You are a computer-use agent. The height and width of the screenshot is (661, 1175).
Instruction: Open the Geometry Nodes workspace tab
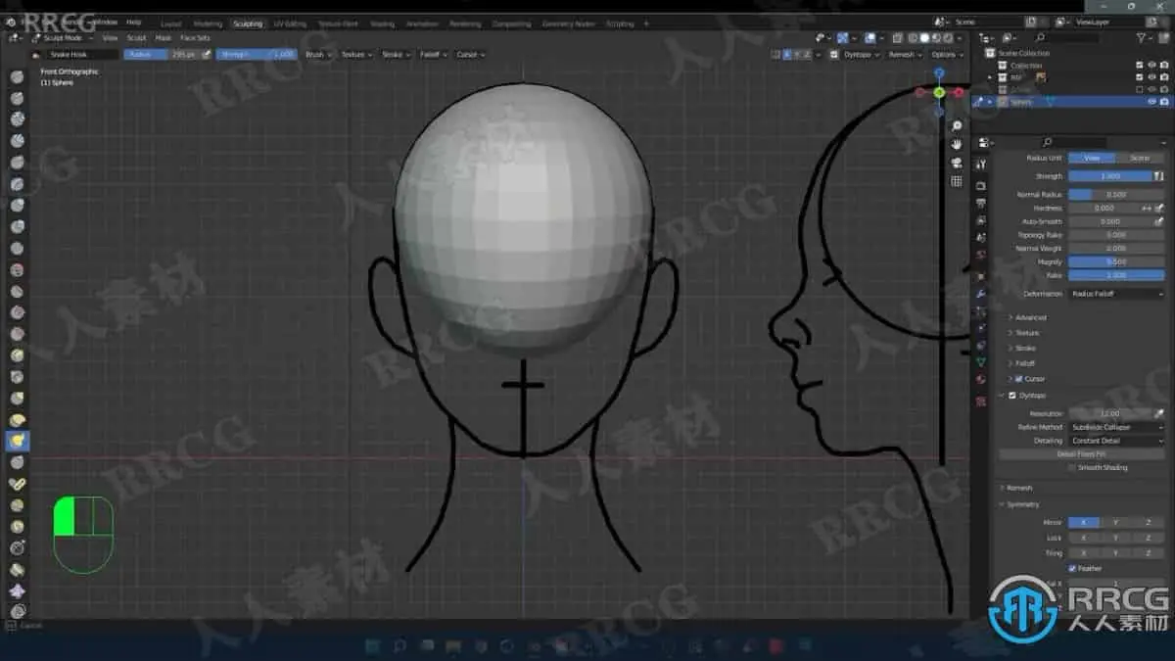(x=568, y=23)
